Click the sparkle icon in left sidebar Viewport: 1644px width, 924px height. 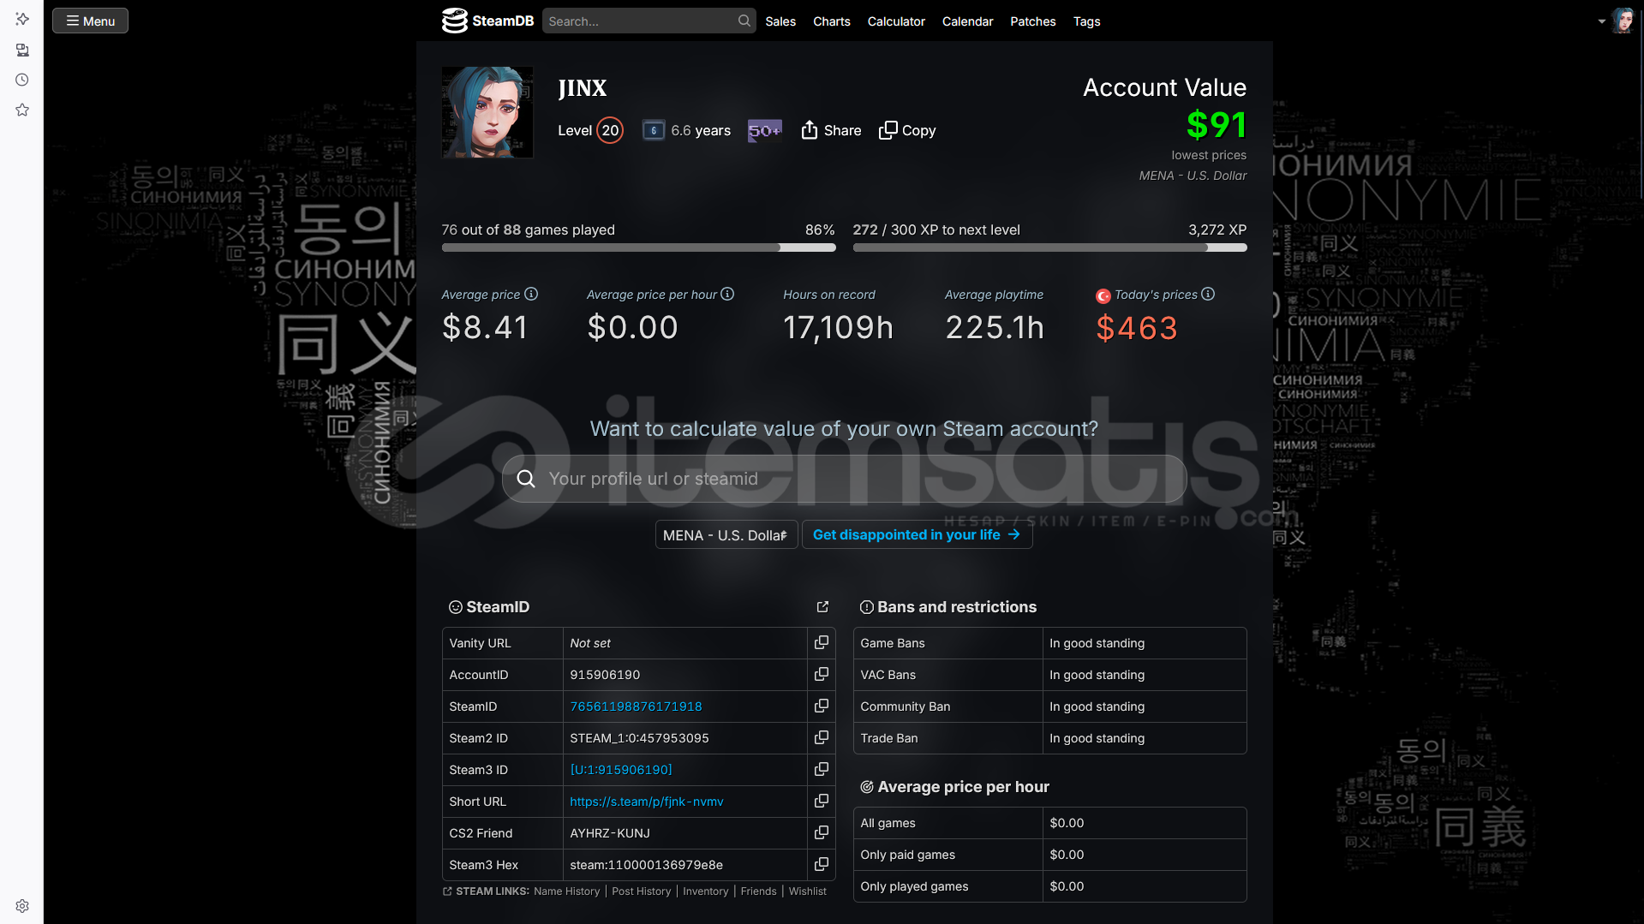pos(22,19)
